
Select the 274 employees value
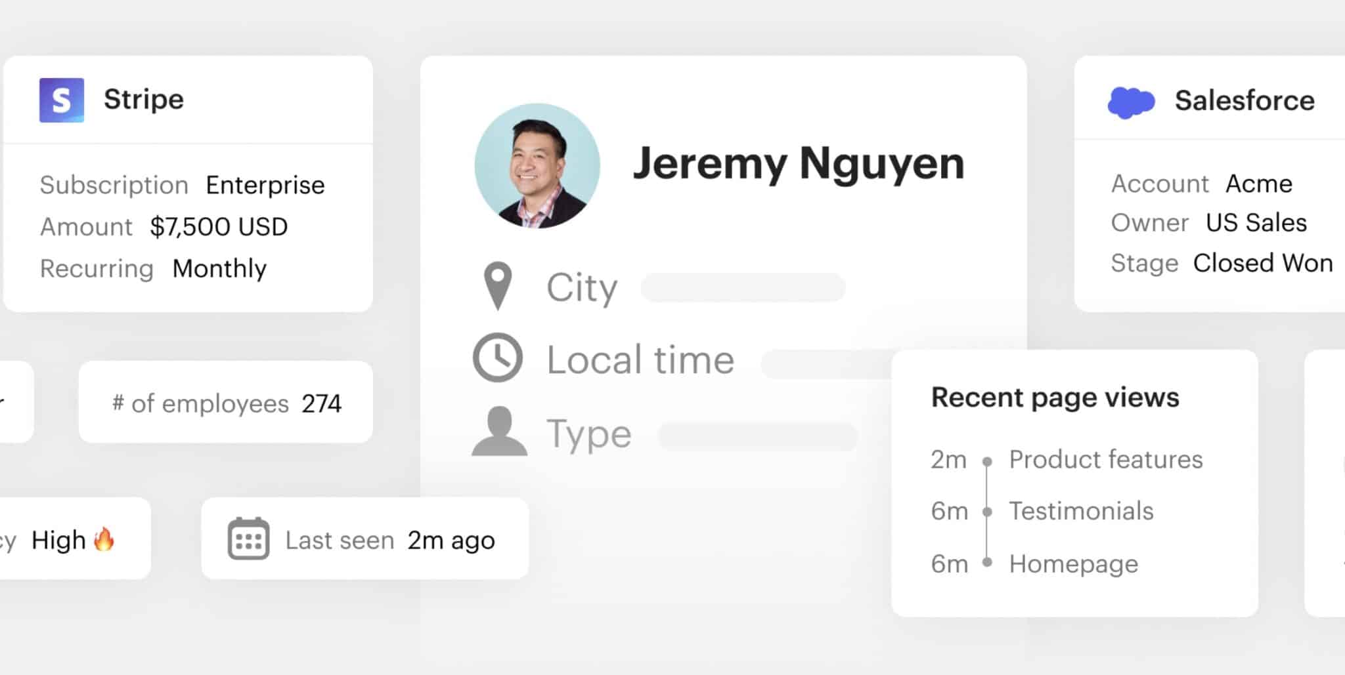322,403
